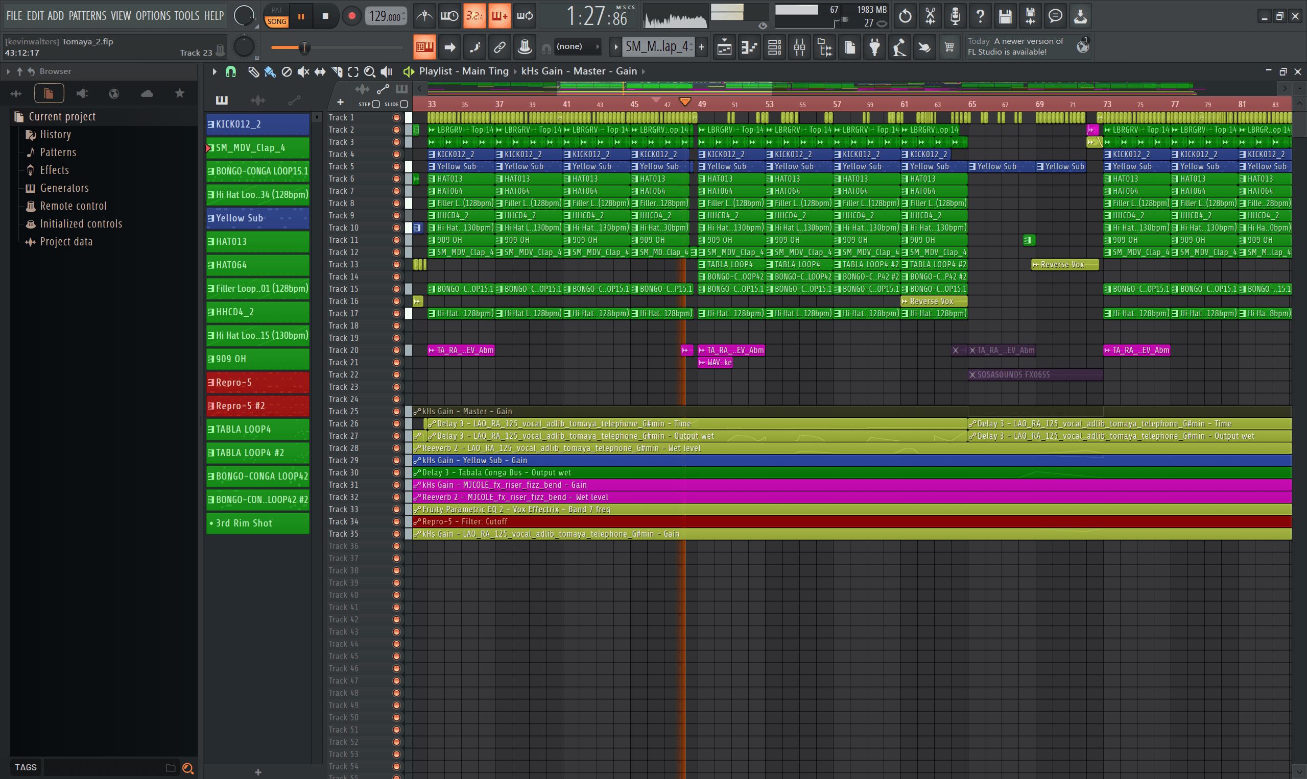Toggle typing keyboard to piano
Screen dimensions: 1307x779
(x=424, y=47)
